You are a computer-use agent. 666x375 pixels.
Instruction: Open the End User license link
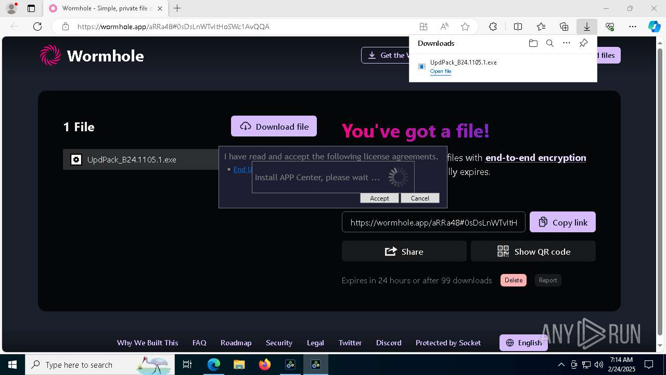click(x=242, y=169)
